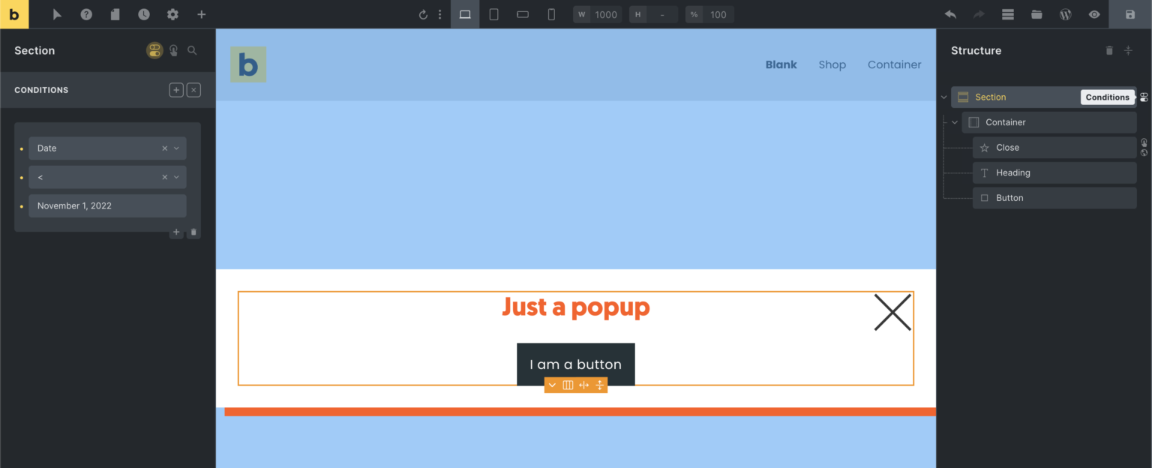Click the November 1, 2022 date field
This screenshot has height=468, width=1152.
(107, 205)
